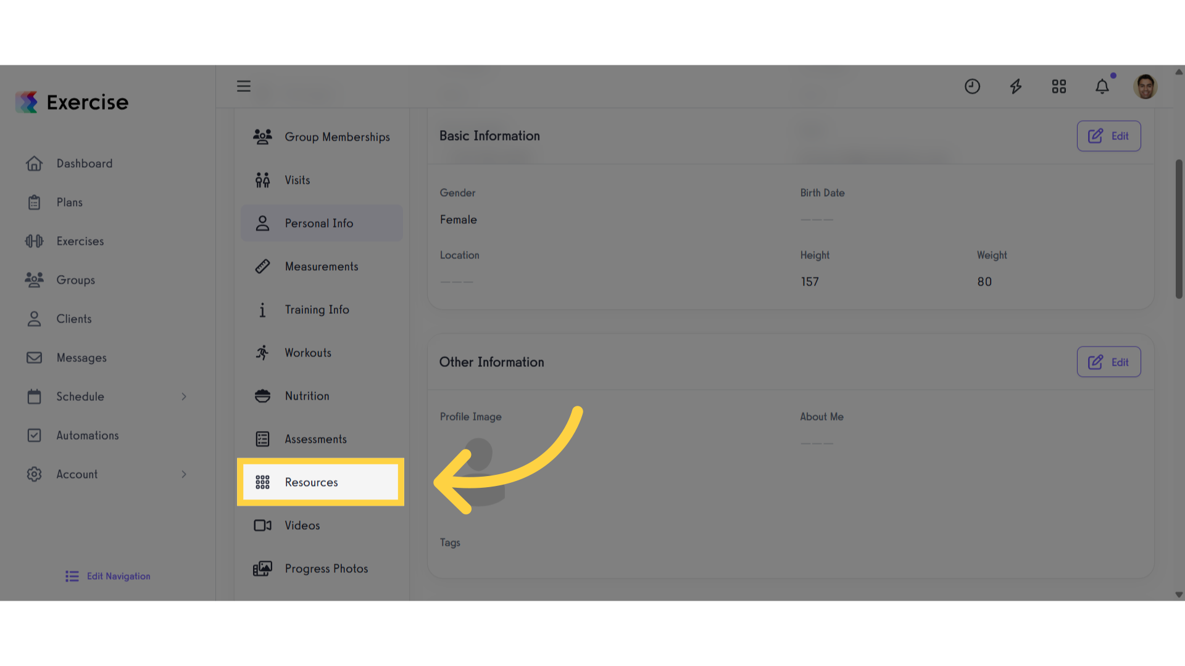Go to Plans in sidebar

[70, 202]
